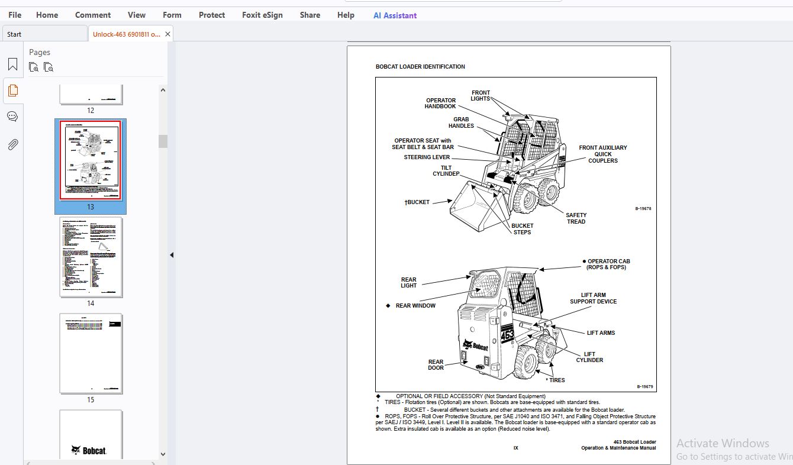Click the 'BOBCAT LOADER IDENTIFICATION' heading
Screen dimensions: 793x465
420,67
